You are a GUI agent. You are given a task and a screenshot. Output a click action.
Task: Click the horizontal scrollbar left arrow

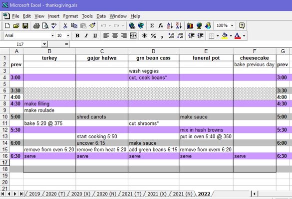tap(255, 194)
